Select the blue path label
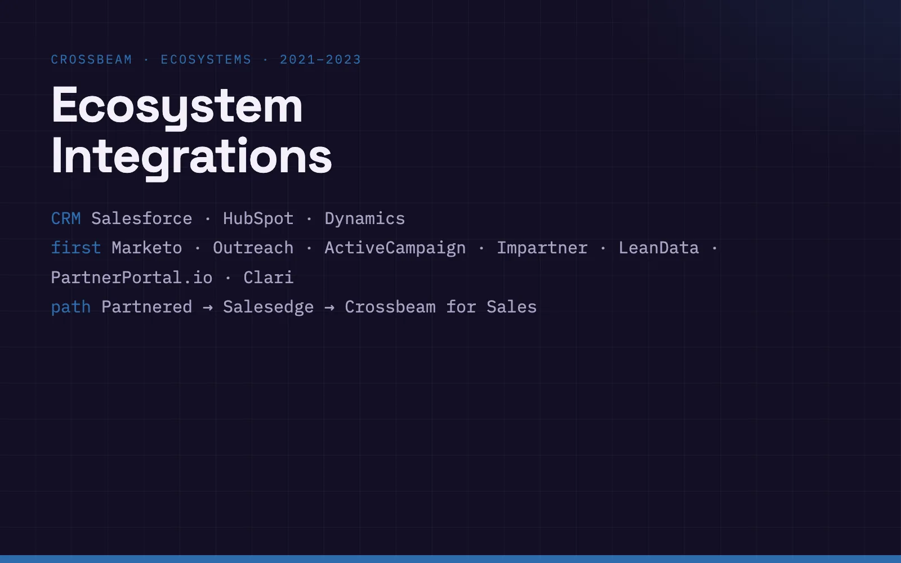The height and width of the screenshot is (563, 901). coord(71,307)
